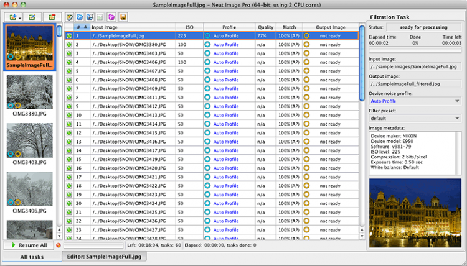This screenshot has width=467, height=266.
Task: Click orange output status icon in row 20
Action: 306,203
